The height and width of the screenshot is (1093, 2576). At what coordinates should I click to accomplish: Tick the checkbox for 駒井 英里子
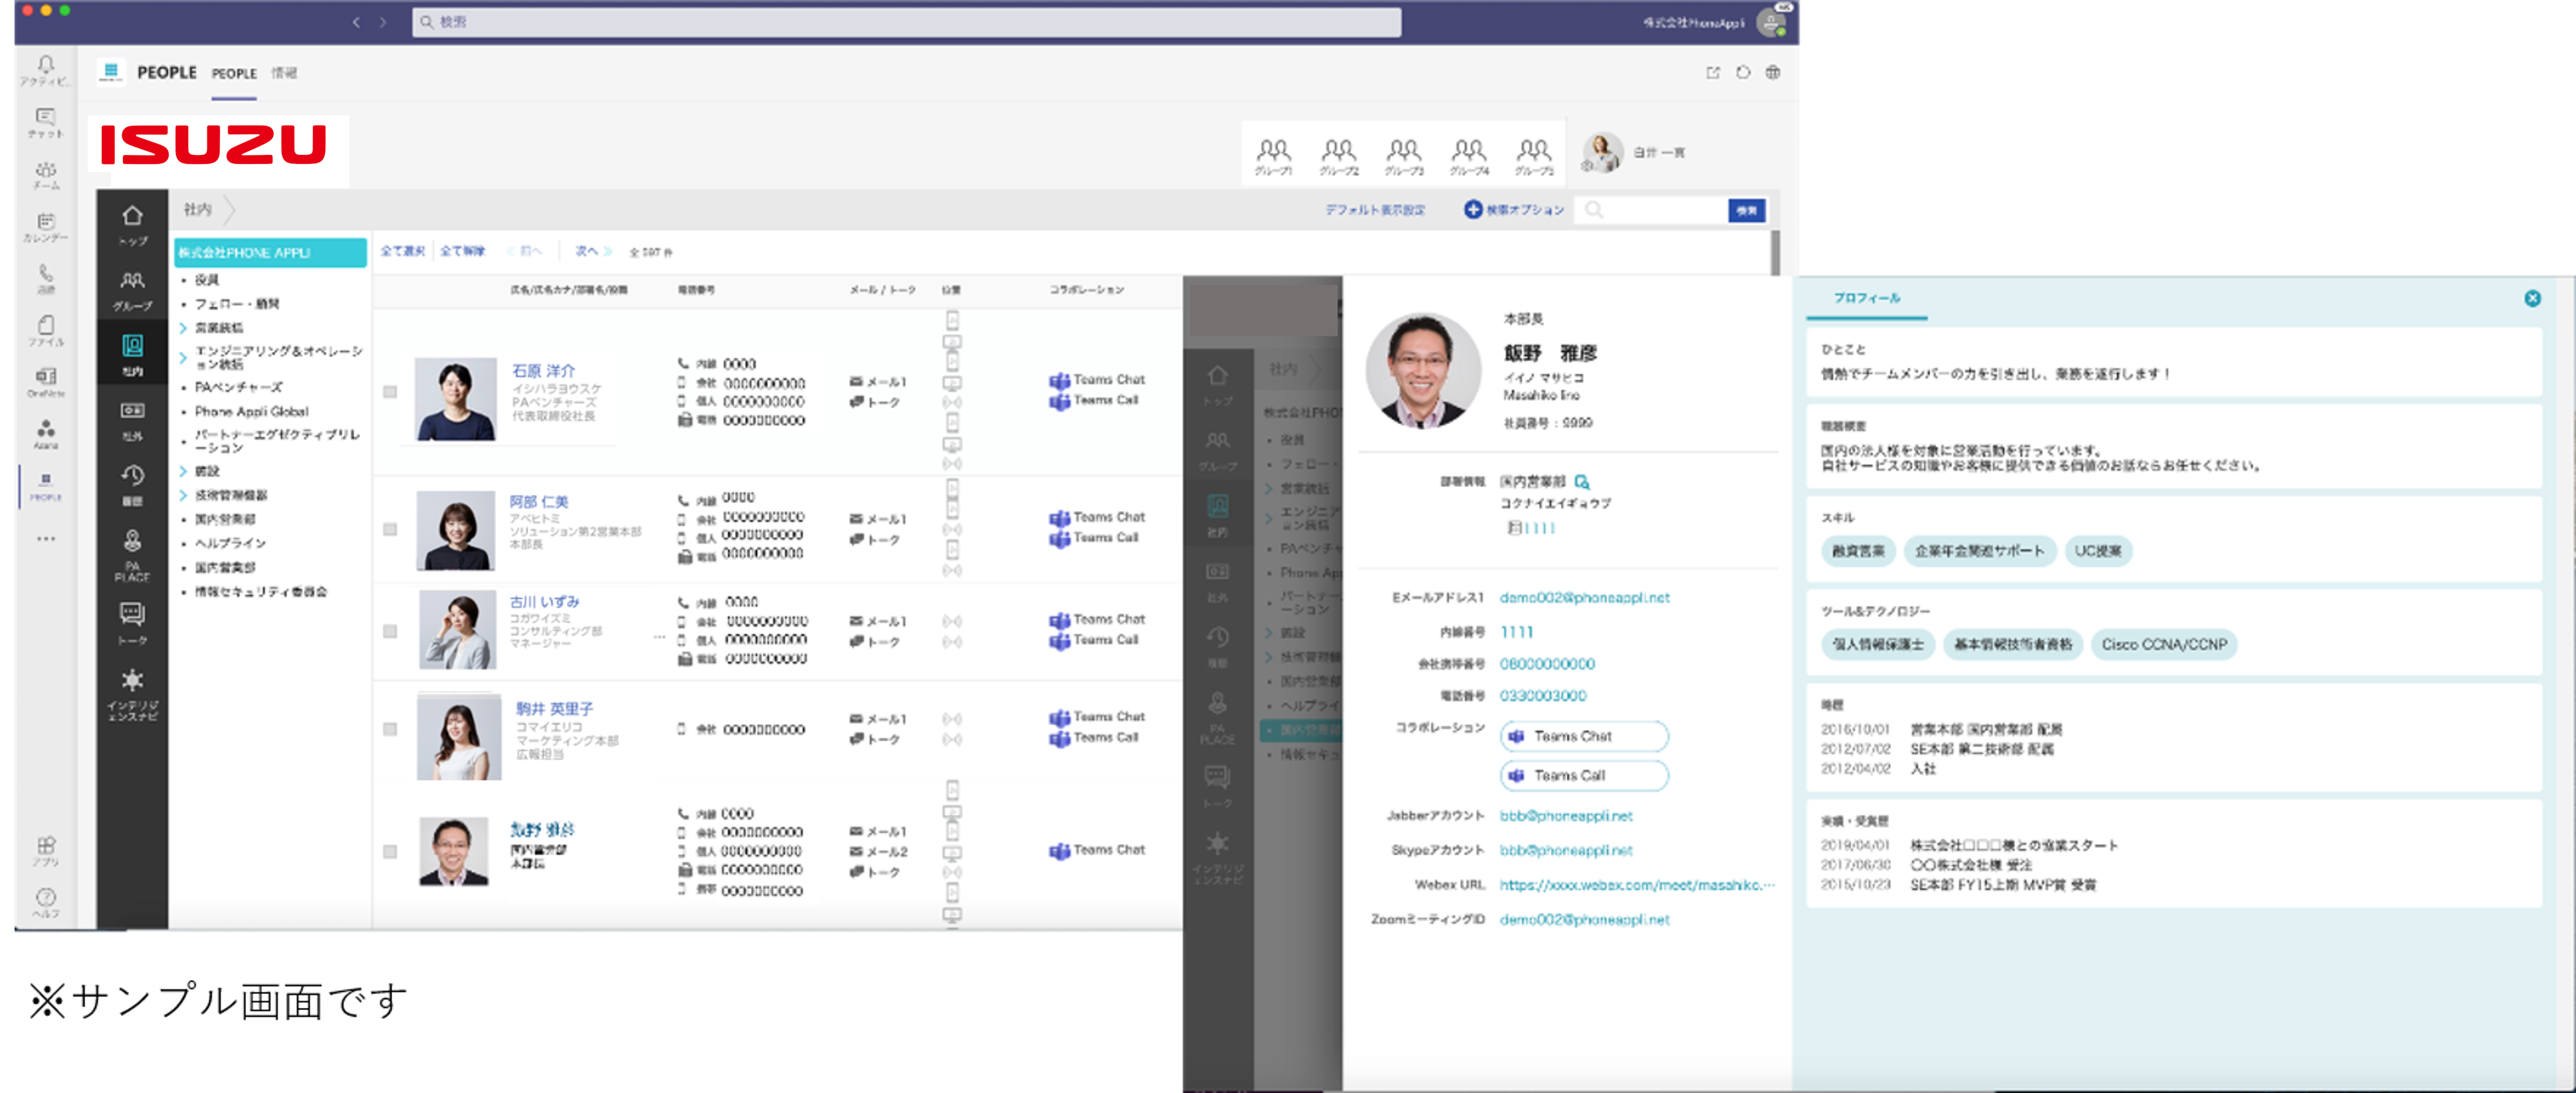390,729
